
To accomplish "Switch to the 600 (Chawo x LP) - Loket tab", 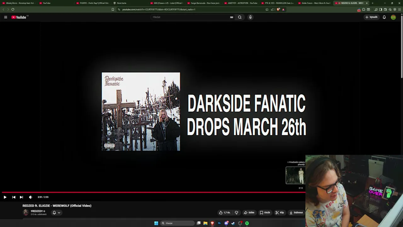I will click(167, 3).
